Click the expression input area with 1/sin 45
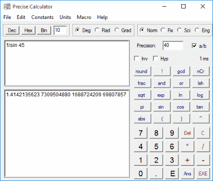The width and height of the screenshot is (213, 181). (67, 63)
